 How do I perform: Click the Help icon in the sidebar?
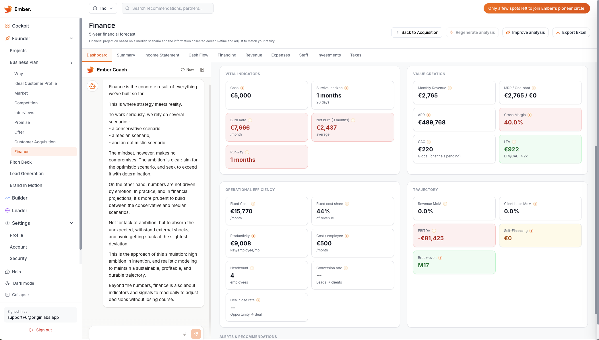tap(7, 271)
